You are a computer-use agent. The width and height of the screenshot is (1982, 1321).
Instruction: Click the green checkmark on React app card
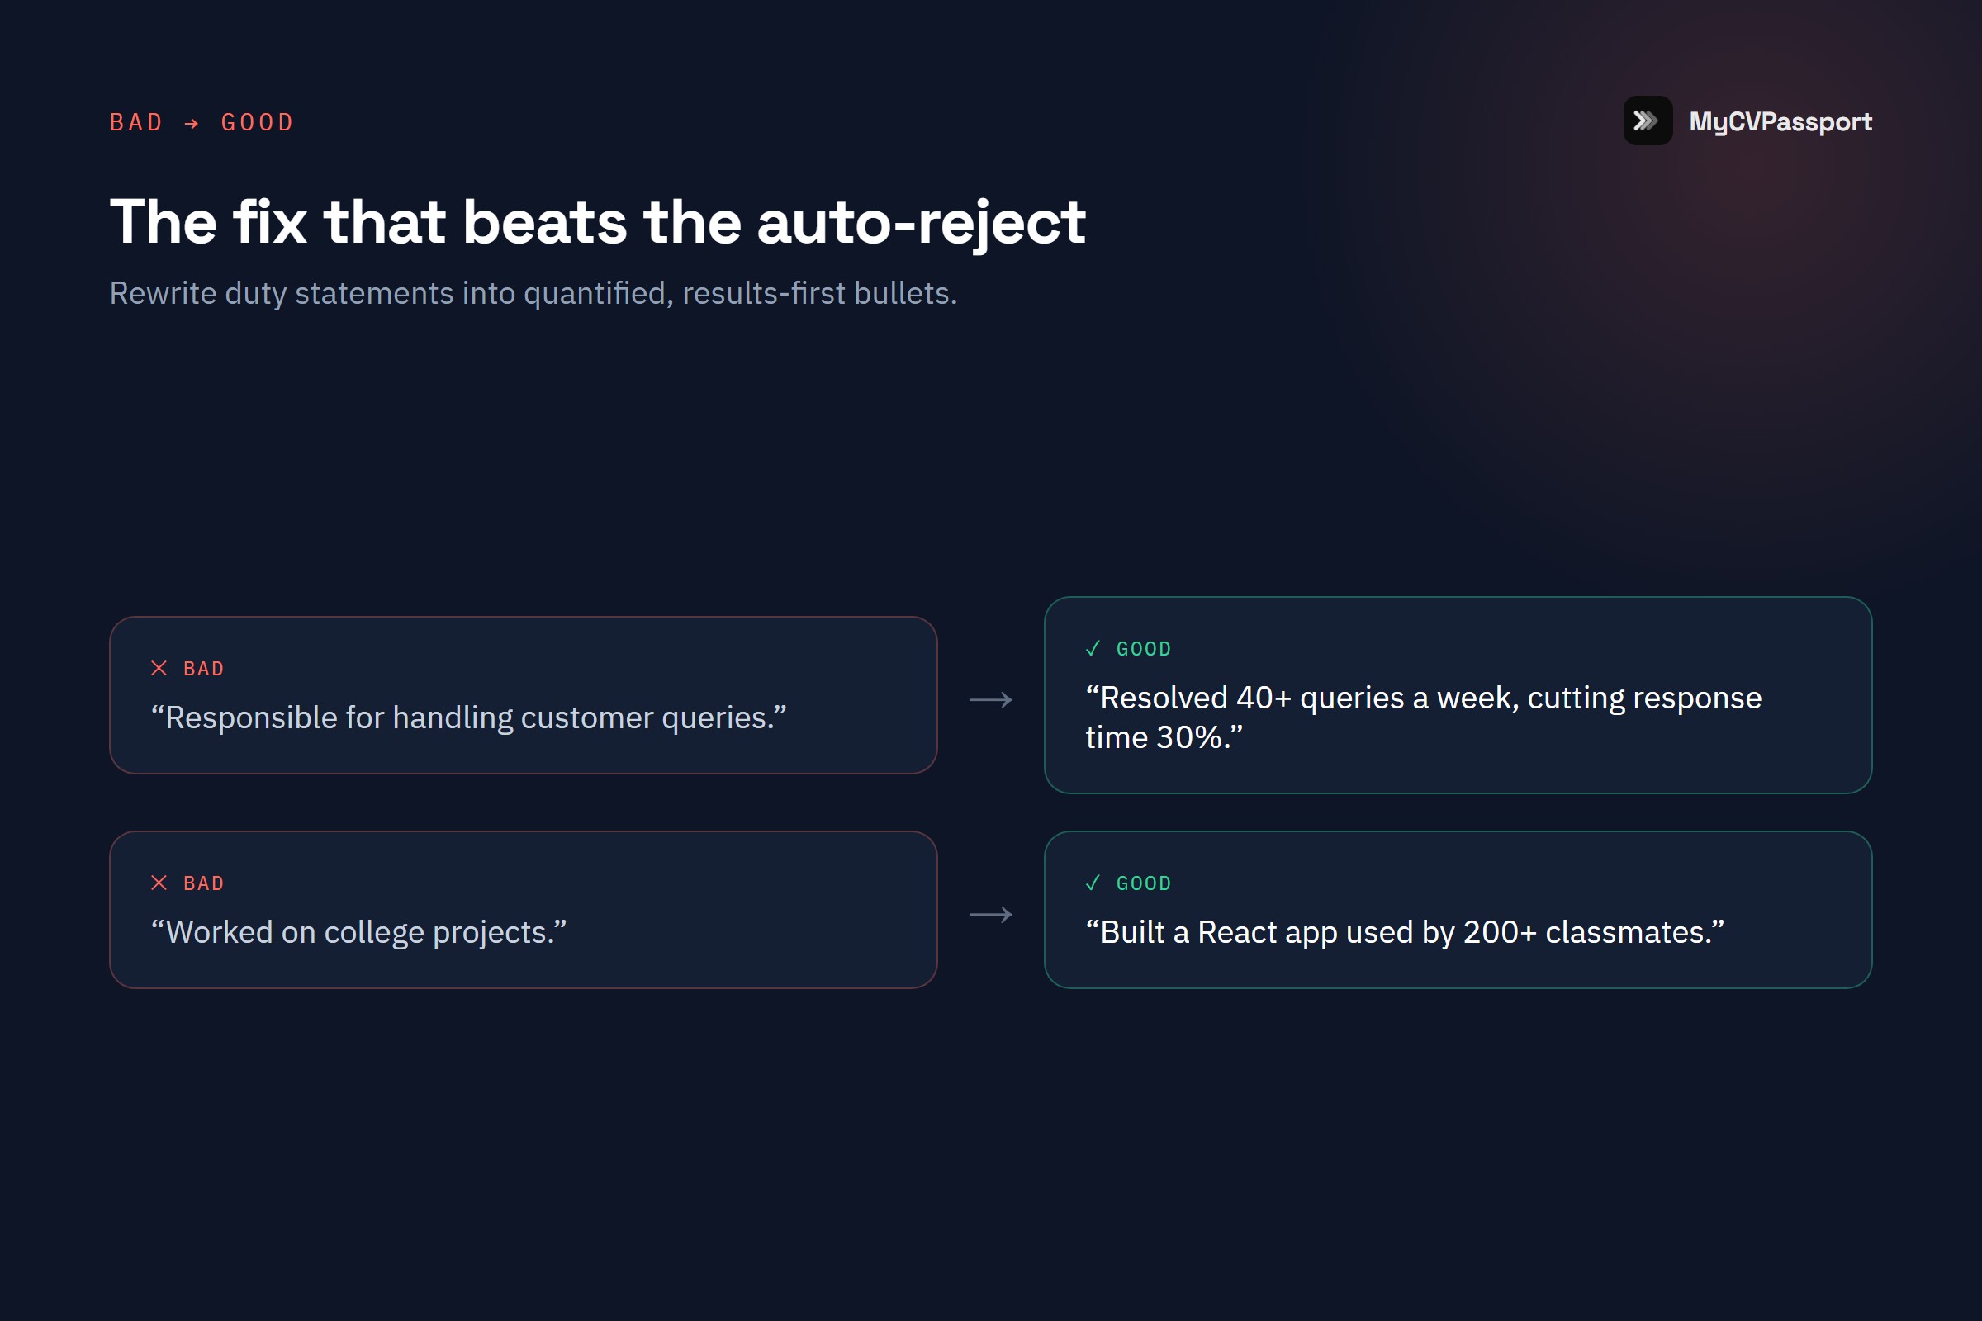1093,883
